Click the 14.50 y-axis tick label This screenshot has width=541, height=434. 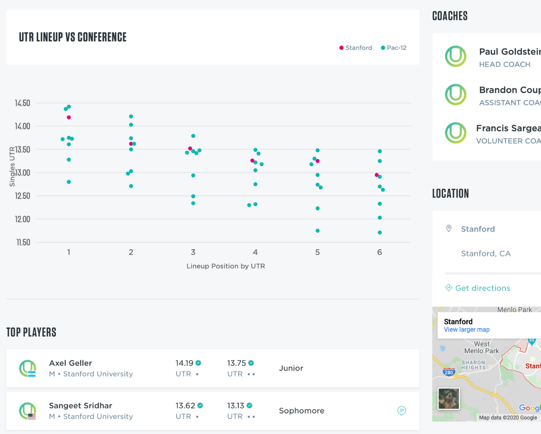[x=23, y=103]
